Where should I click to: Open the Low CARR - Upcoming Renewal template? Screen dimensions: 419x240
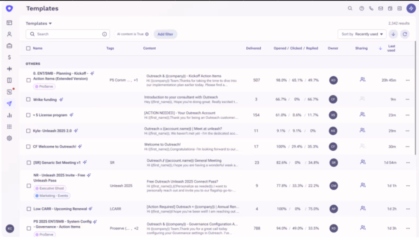pyautogui.click(x=60, y=209)
